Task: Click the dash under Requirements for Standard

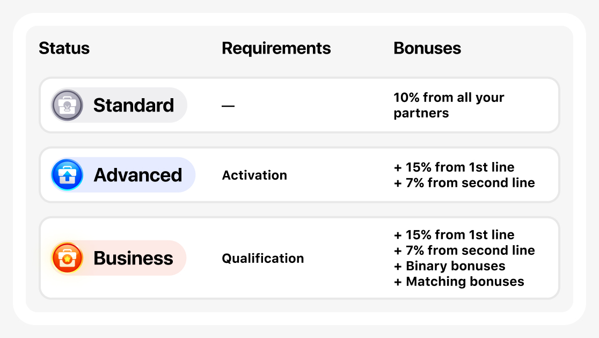Action: point(228,106)
